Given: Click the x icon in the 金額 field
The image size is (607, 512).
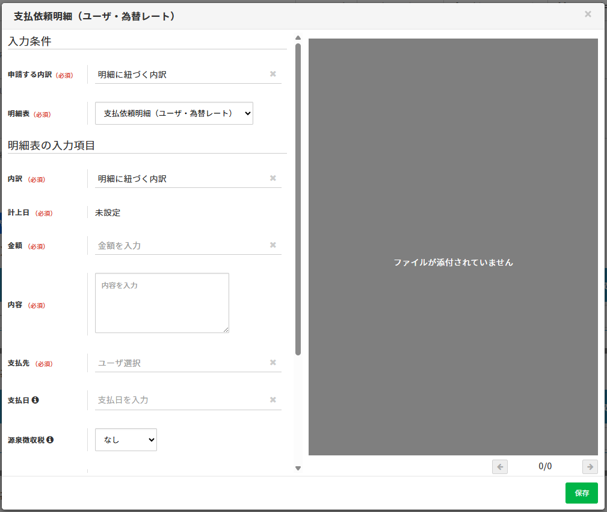Looking at the screenshot, I should tap(273, 245).
